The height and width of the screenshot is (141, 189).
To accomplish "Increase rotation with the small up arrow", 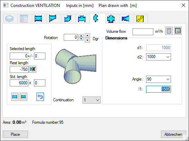I will click(81, 36).
